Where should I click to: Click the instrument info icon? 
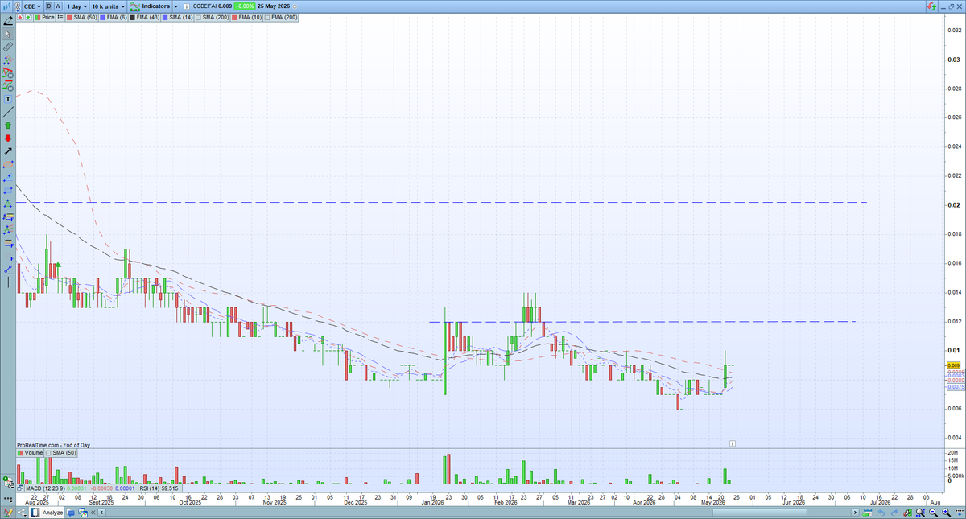pos(187,6)
